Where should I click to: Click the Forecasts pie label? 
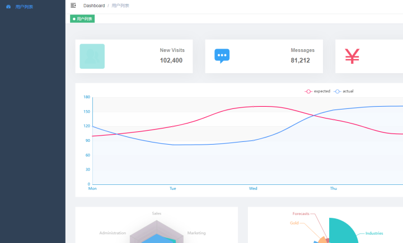(301, 213)
